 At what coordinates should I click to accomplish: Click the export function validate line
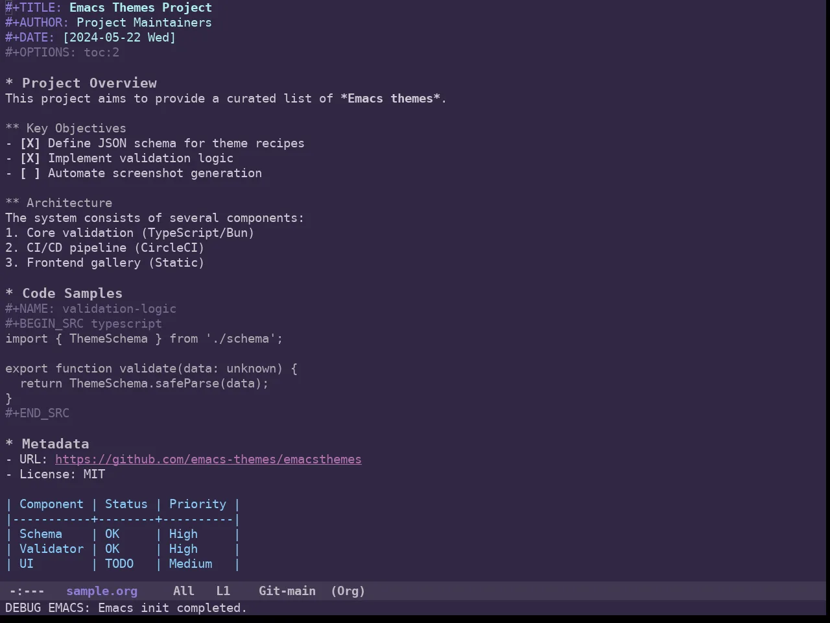[151, 369]
